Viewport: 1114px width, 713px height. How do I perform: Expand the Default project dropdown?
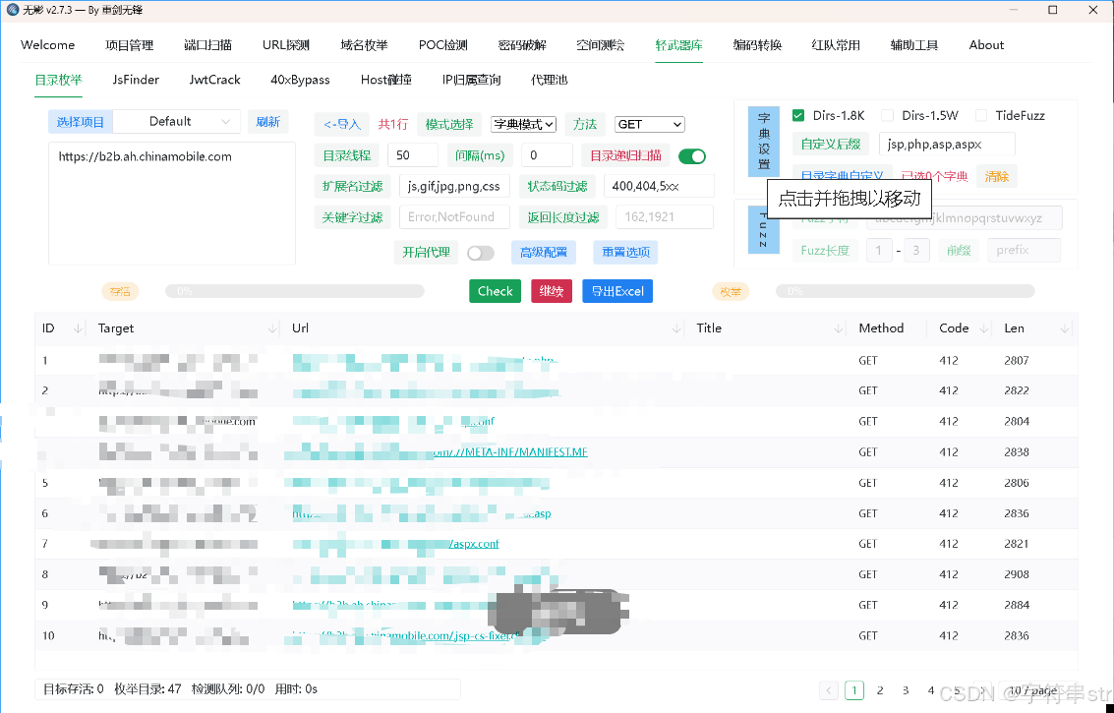[179, 119]
